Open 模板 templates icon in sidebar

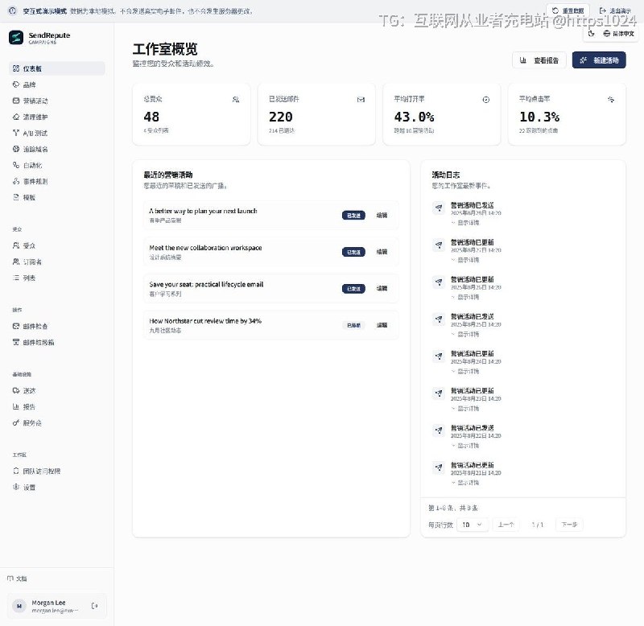[16, 197]
